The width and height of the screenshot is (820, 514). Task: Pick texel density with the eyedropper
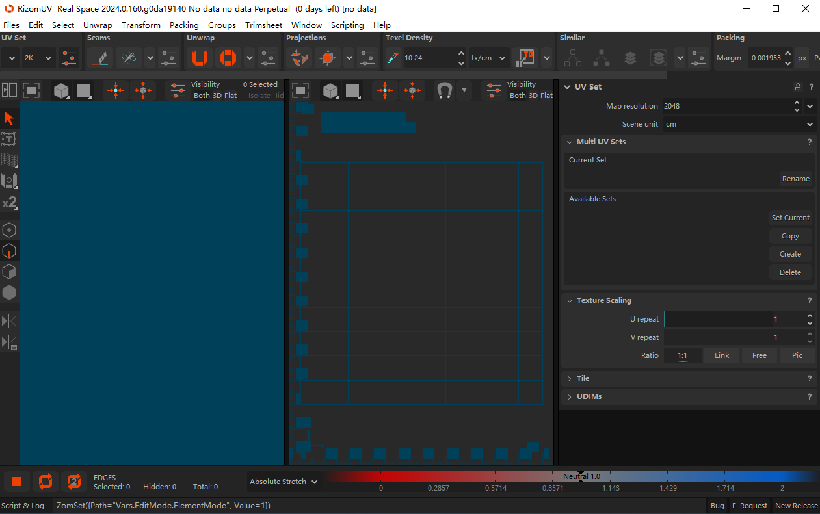pos(393,58)
